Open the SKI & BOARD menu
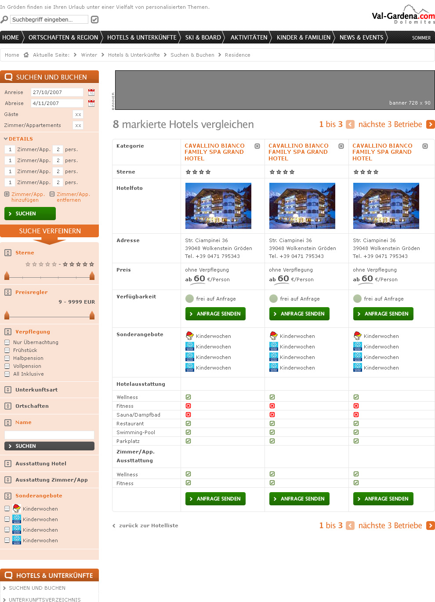This screenshot has width=435, height=602. pyautogui.click(x=203, y=37)
